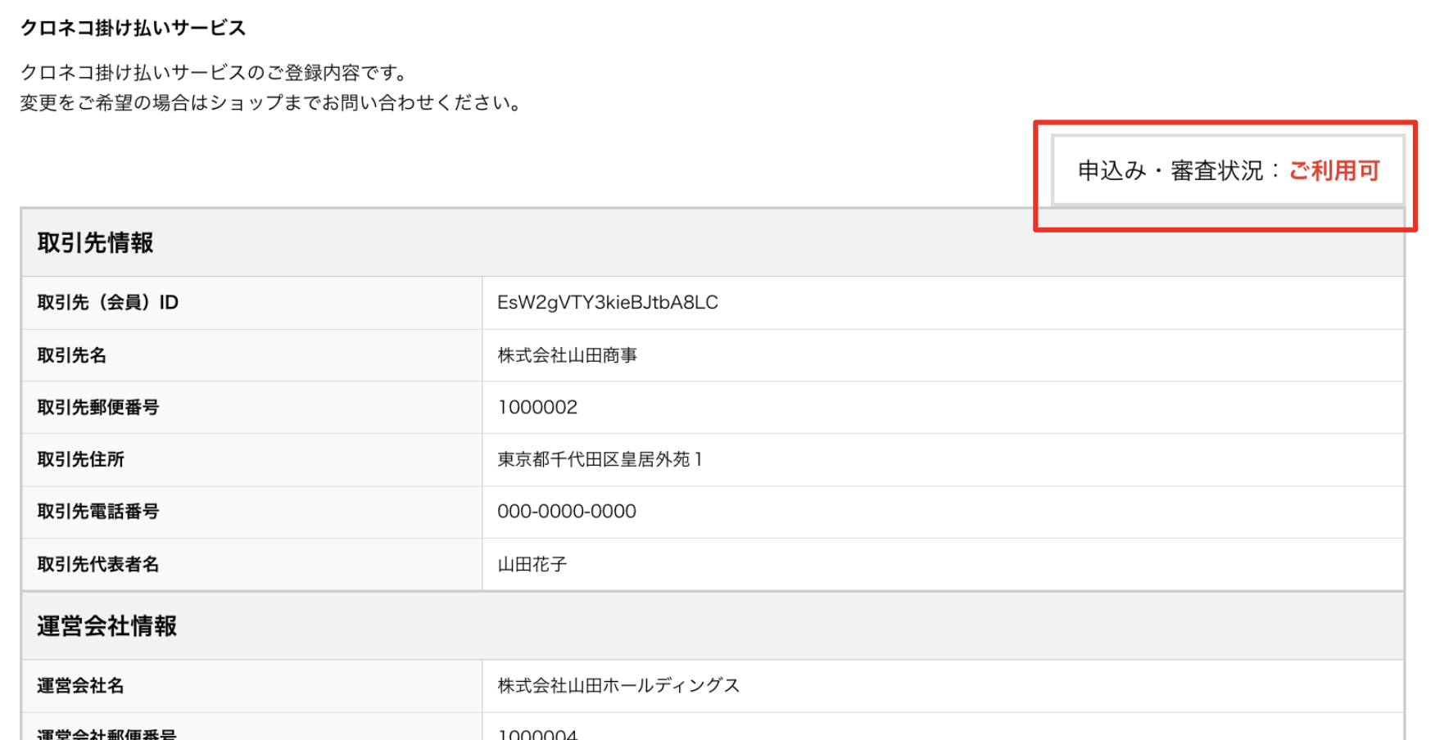Click the 取引先（会員）ID row label

click(x=107, y=303)
